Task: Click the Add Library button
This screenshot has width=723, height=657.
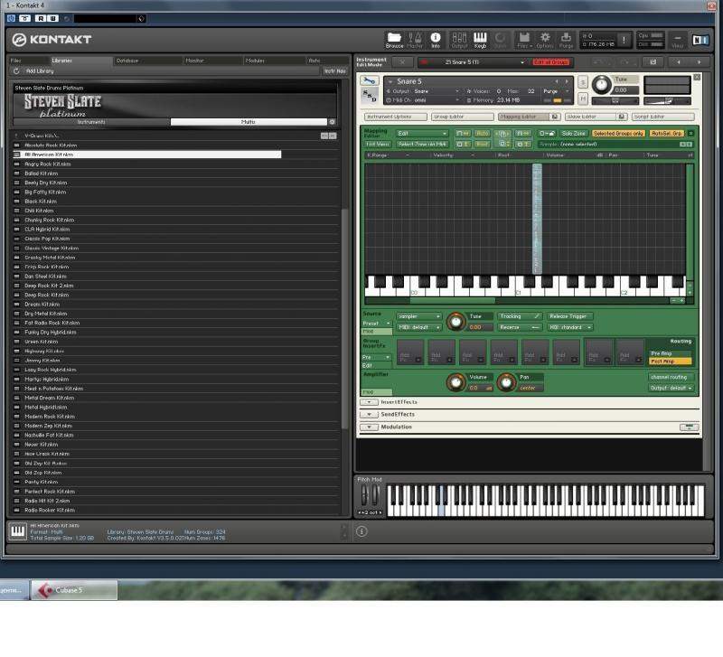Action: 38,70
